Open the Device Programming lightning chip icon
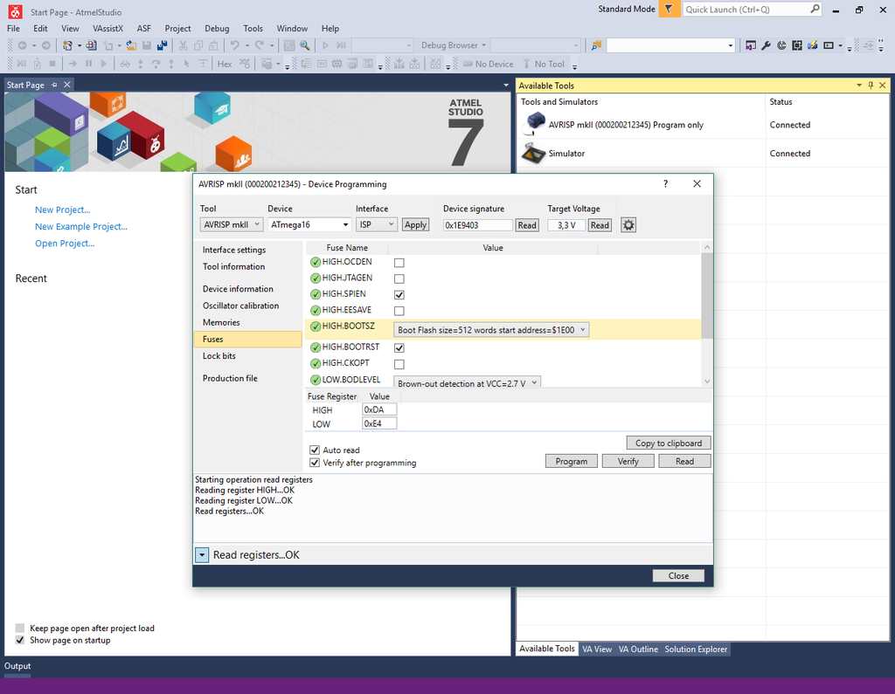895x694 pixels. tap(812, 45)
